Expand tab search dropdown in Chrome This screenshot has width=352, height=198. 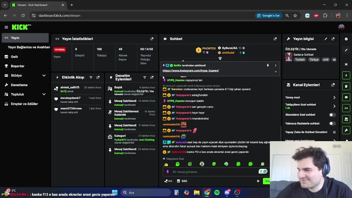[5, 5]
